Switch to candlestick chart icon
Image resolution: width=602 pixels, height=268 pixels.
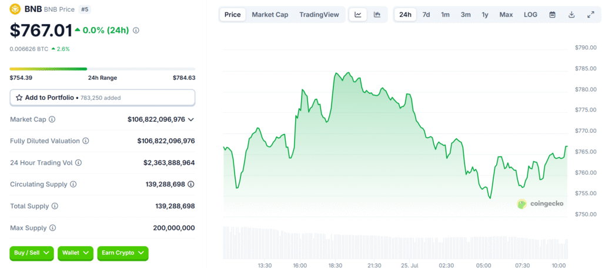click(x=377, y=15)
